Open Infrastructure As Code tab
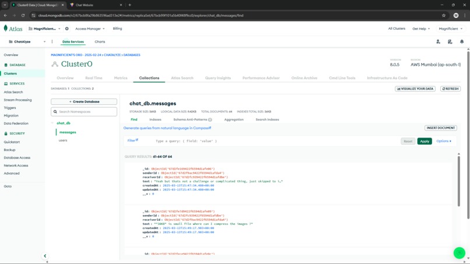Viewport: 470px width, 264px height. (387, 78)
